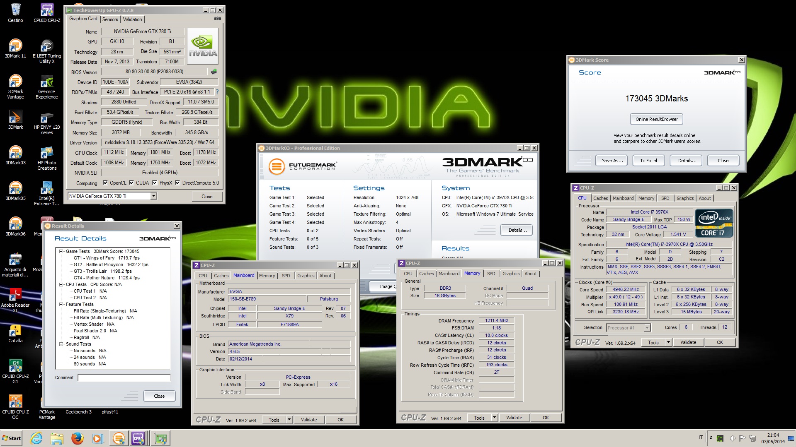796x447 pixels.
Task: Toggle the DirectCompute 5.0 checkbox
Action: point(177,183)
